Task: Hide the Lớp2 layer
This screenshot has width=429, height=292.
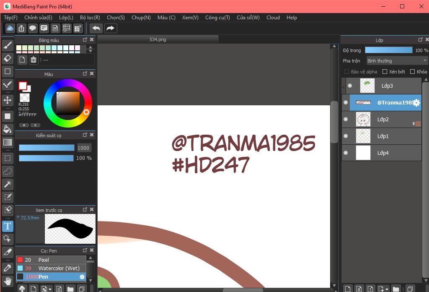Action: click(x=346, y=119)
